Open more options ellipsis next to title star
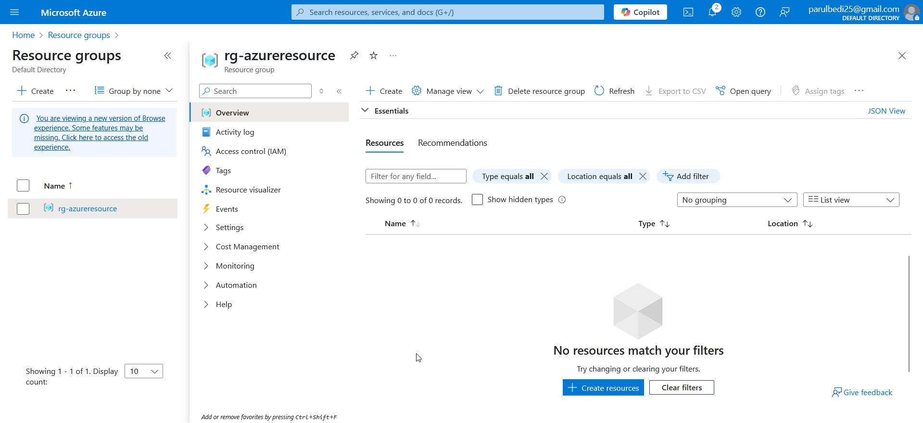The width and height of the screenshot is (923, 423). point(393,55)
